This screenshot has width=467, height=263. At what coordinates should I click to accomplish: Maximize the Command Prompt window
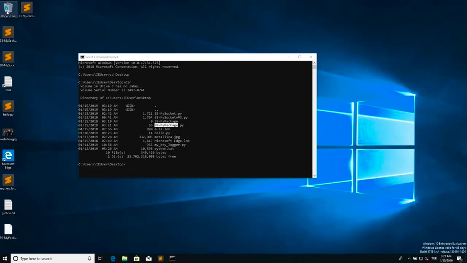click(300, 57)
